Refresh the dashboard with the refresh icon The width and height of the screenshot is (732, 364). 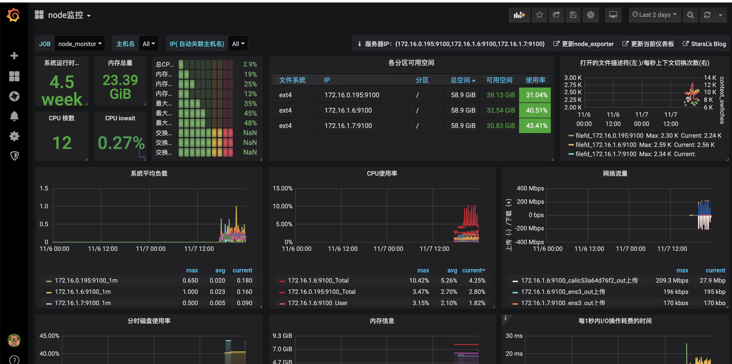[707, 15]
